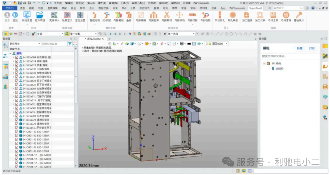Click the 螺栓统计 icon

pos(299,15)
